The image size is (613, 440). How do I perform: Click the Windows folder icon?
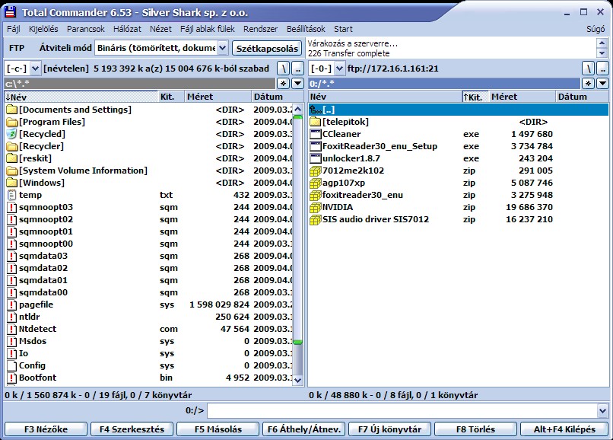[x=12, y=183]
